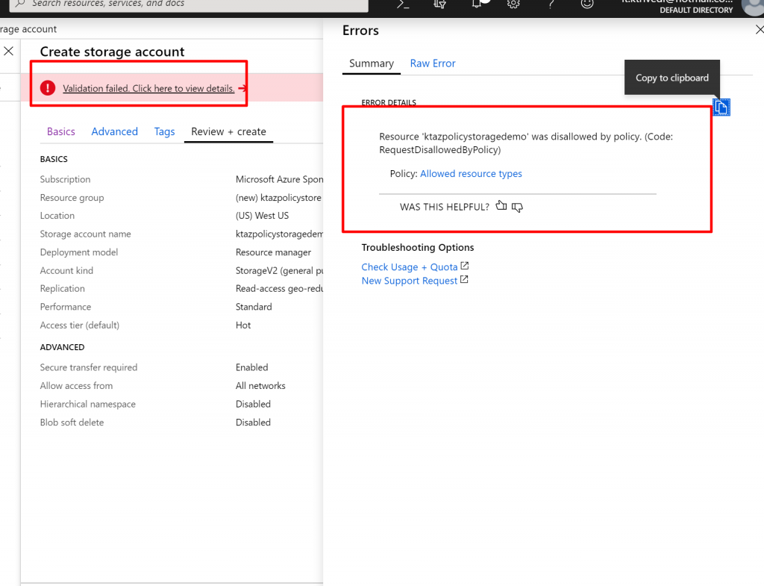
Task: Click the help question mark icon
Action: (551, 4)
